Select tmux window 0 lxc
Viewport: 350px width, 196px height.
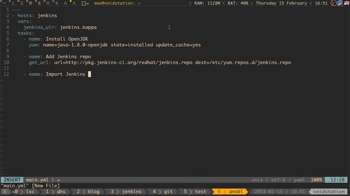pyautogui.click(x=23, y=192)
